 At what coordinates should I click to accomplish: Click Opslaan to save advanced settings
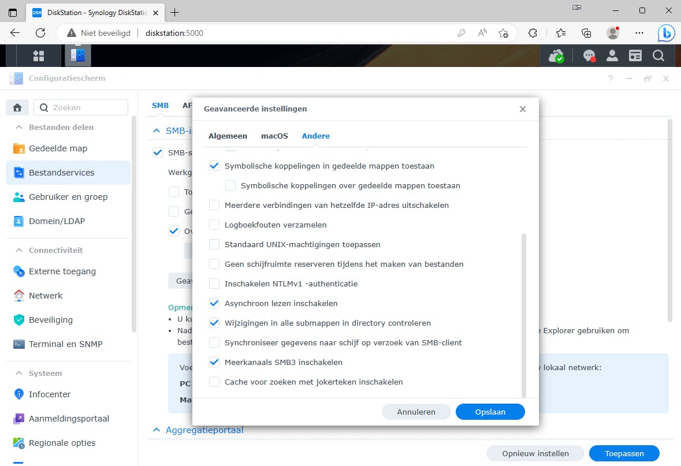tap(490, 412)
